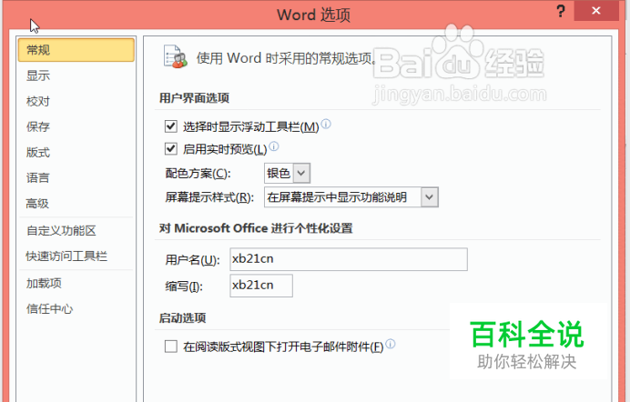Switch to the 高级 category

point(76,204)
